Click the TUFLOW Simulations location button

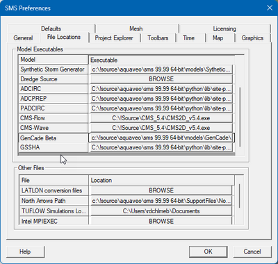tap(161, 211)
